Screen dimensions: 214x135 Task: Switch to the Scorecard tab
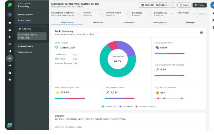point(98,22)
